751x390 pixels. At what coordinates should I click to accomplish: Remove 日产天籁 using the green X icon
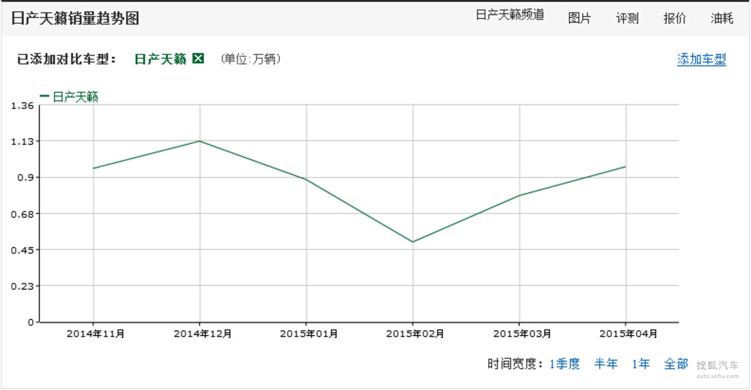pos(198,59)
